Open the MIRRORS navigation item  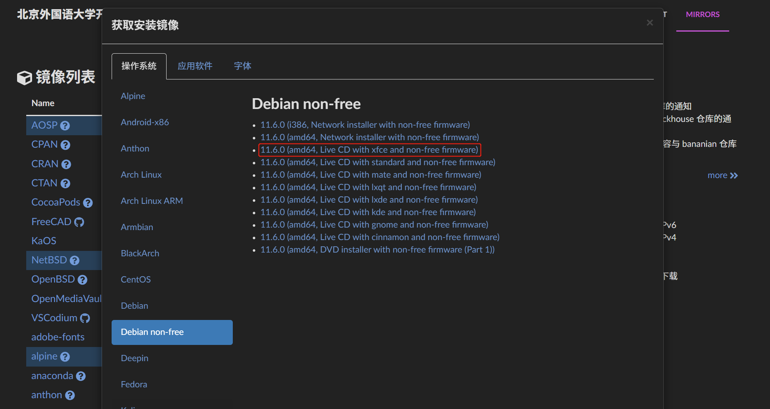pyautogui.click(x=703, y=15)
